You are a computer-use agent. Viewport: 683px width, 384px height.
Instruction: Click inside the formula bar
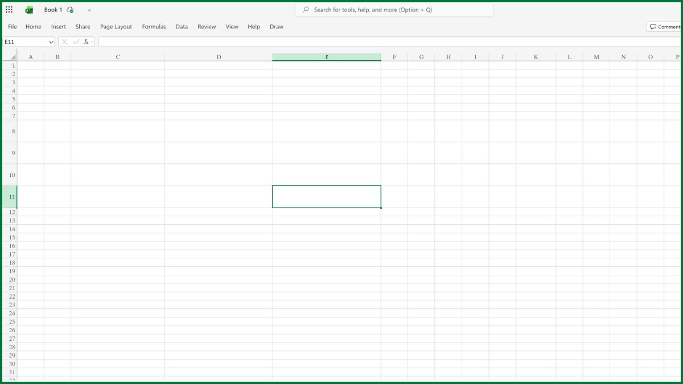(x=228, y=41)
